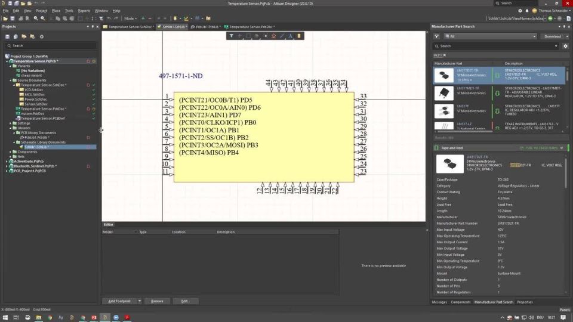Image resolution: width=573 pixels, height=322 pixels.
Task: Open the Components panel tab at bottom
Action: [460, 302]
